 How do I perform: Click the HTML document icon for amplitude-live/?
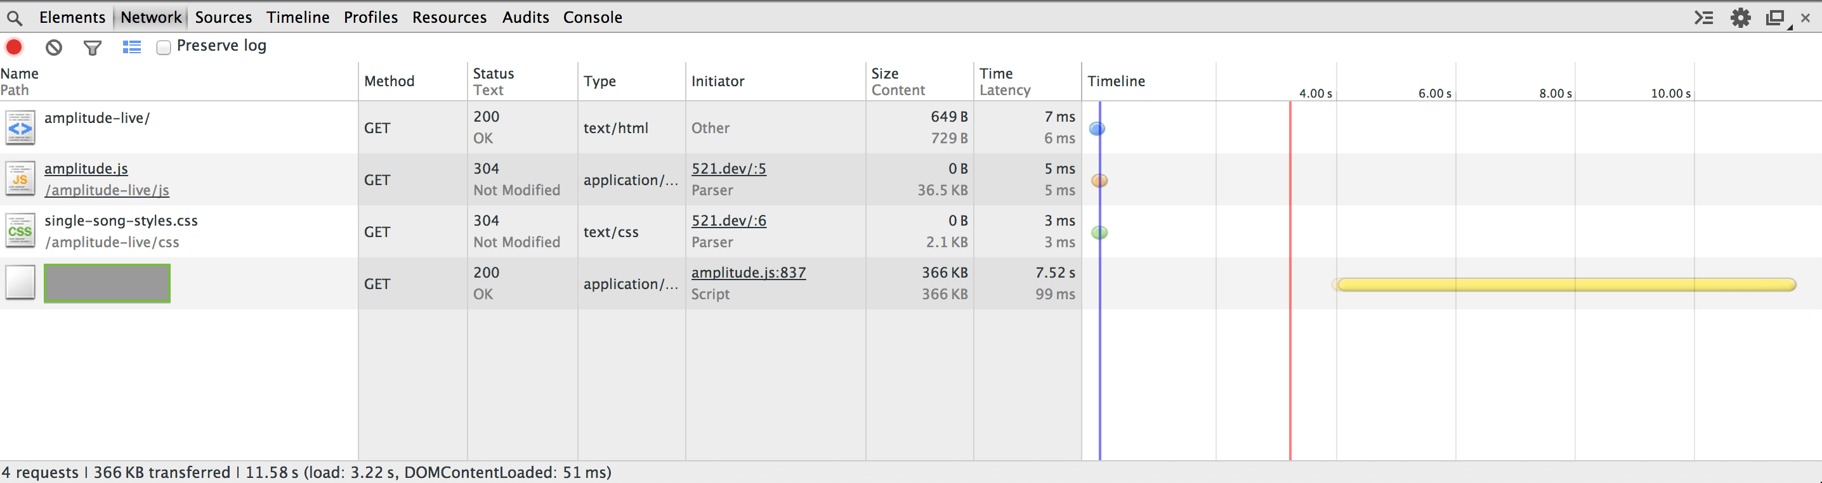(20, 128)
